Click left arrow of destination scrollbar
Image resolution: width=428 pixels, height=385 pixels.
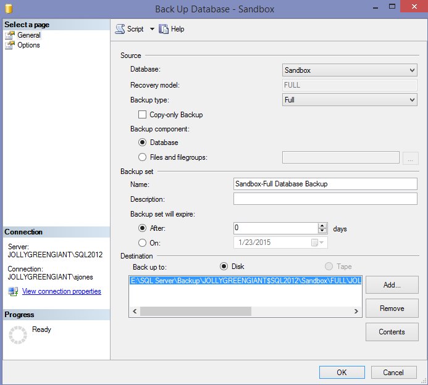(x=135, y=311)
